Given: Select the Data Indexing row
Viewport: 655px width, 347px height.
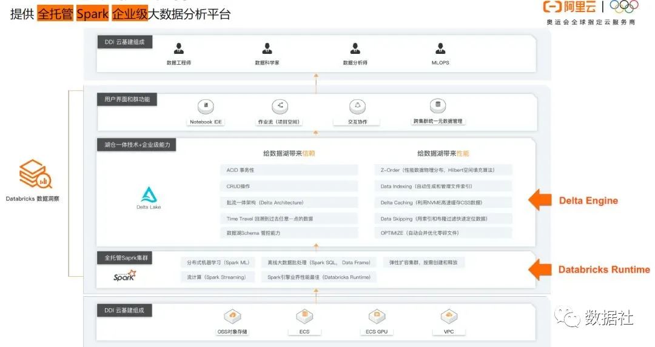Looking at the screenshot, I should 443,187.
